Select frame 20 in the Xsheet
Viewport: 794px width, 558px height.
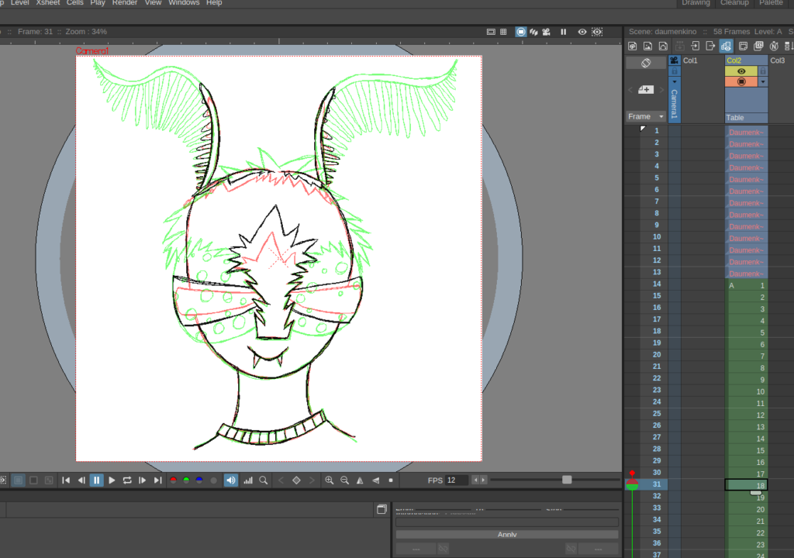point(656,354)
